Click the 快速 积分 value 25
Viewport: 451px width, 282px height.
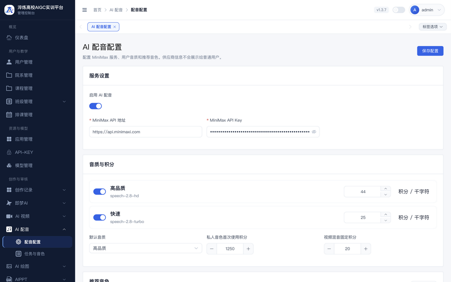363,217
